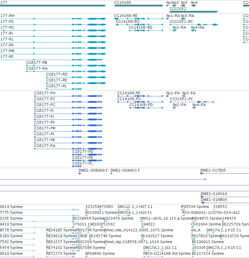Select transcript CG8177-RA label
This screenshot has width=249, height=258.
37,69
